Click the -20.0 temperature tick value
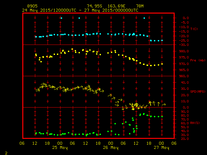207x155 pixels. coord(184,36)
